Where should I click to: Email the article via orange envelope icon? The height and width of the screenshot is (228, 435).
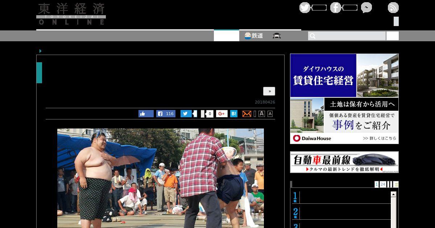coord(246,114)
